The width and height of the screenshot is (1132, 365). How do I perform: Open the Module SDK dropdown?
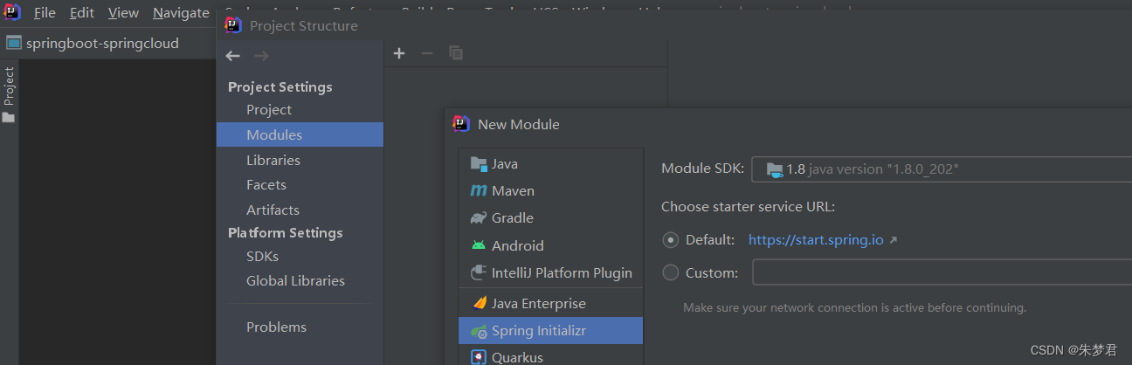pos(942,169)
